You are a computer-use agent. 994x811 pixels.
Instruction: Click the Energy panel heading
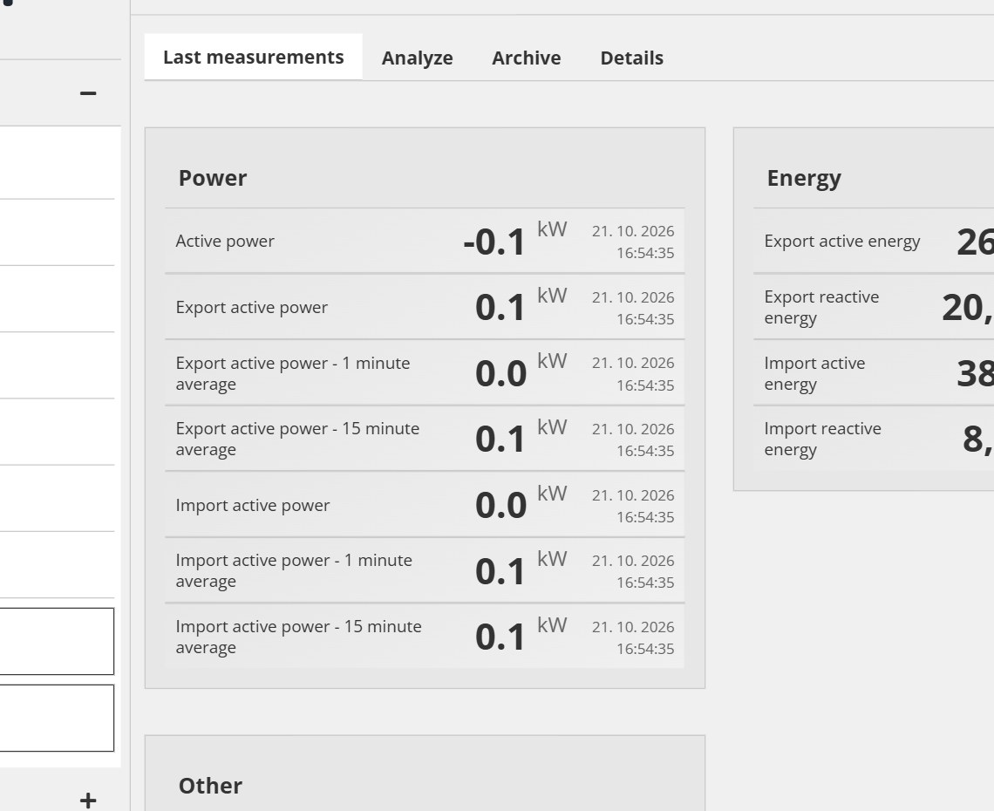coord(804,178)
